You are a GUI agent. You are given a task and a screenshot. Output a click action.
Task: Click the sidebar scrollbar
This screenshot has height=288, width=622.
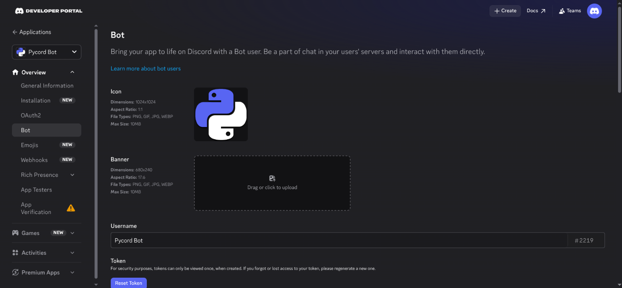pyautogui.click(x=96, y=153)
